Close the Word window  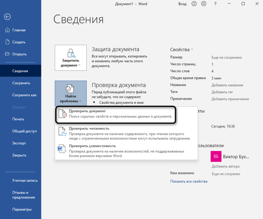(257, 4)
